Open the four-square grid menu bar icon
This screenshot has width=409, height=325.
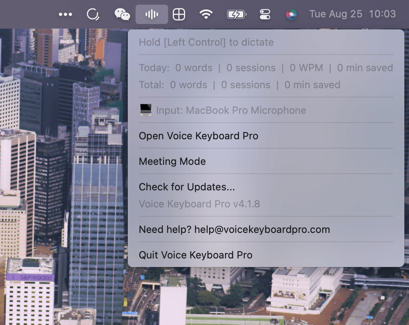[x=179, y=14]
